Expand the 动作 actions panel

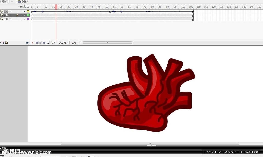tap(3, 148)
